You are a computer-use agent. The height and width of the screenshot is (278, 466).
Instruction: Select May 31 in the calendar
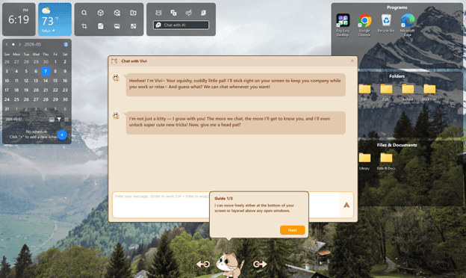point(7,109)
